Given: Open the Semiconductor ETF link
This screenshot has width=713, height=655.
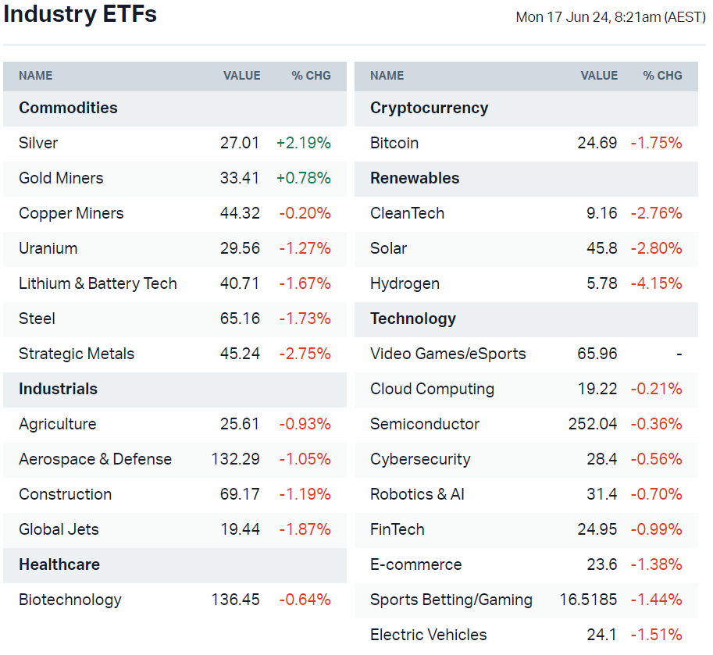Looking at the screenshot, I should point(425,424).
